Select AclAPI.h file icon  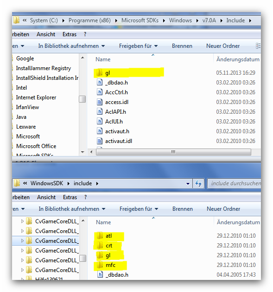coord(100,111)
